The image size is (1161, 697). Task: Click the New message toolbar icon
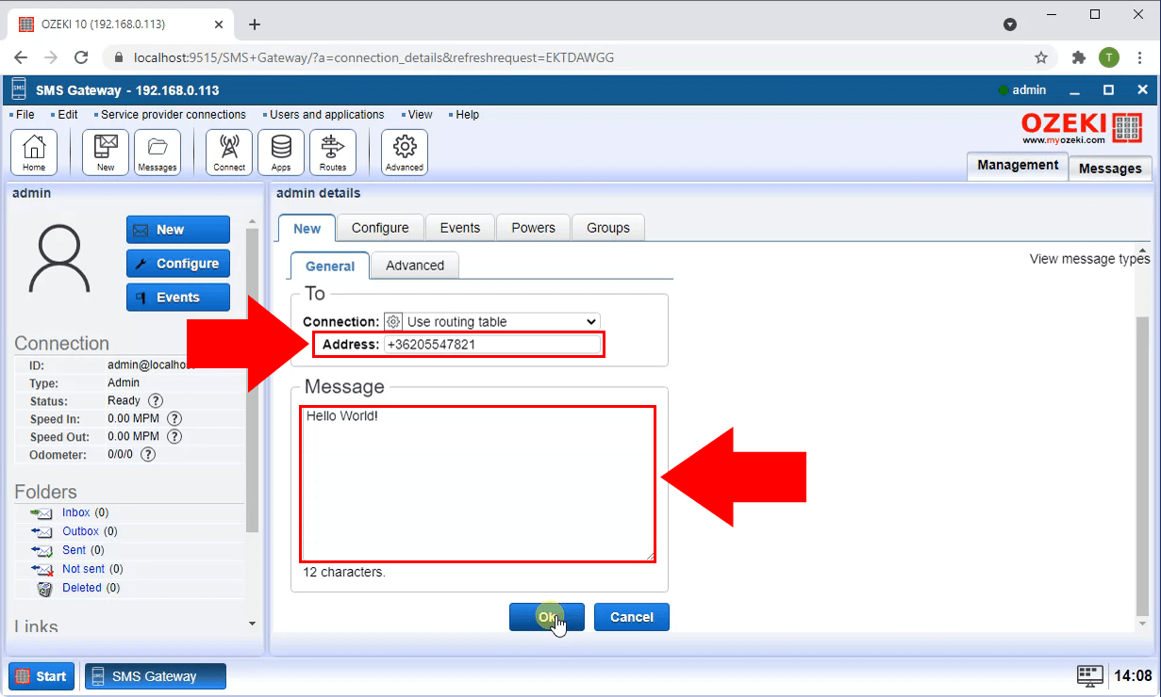click(x=106, y=153)
